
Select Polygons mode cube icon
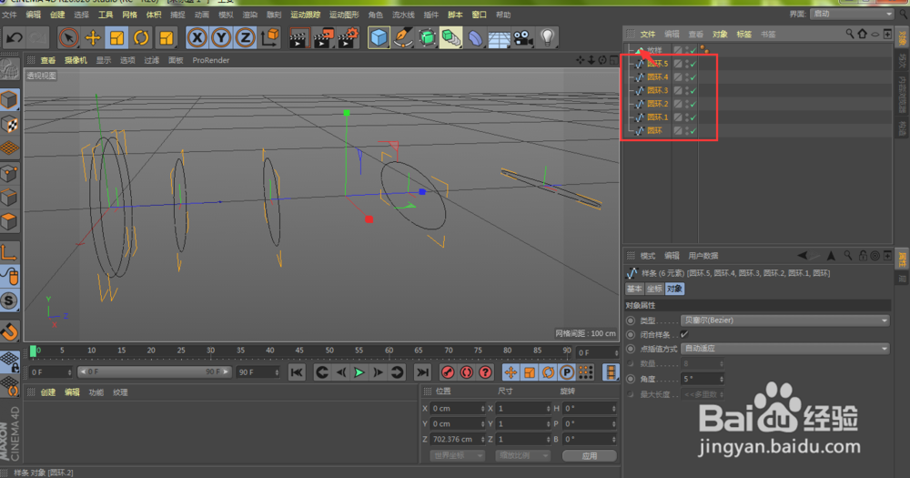coord(9,221)
